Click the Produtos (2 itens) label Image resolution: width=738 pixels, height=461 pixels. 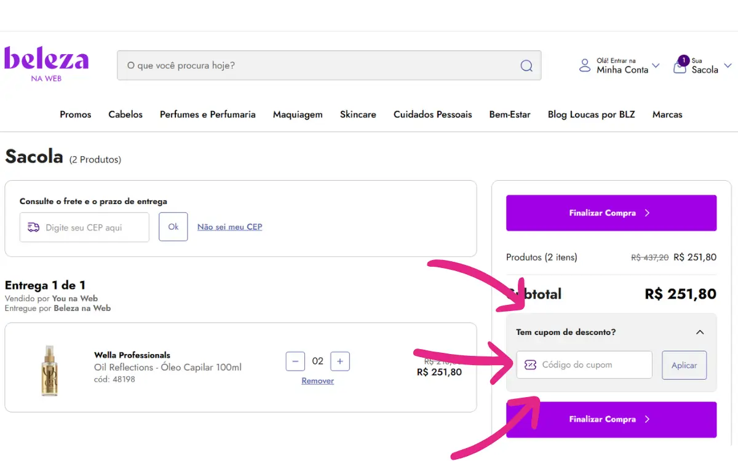point(542,257)
